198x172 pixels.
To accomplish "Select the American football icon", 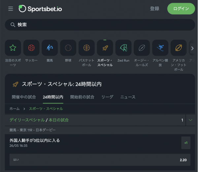I will (179, 48).
